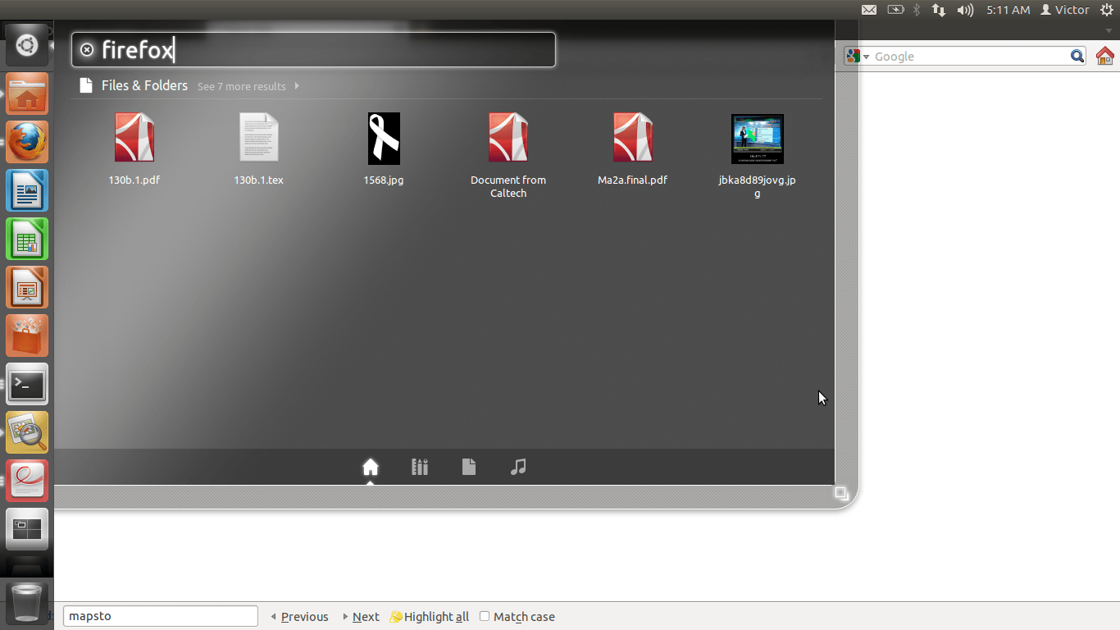1120x630 pixels.
Task: Open the file 130b.1.pdf
Action: (x=134, y=148)
